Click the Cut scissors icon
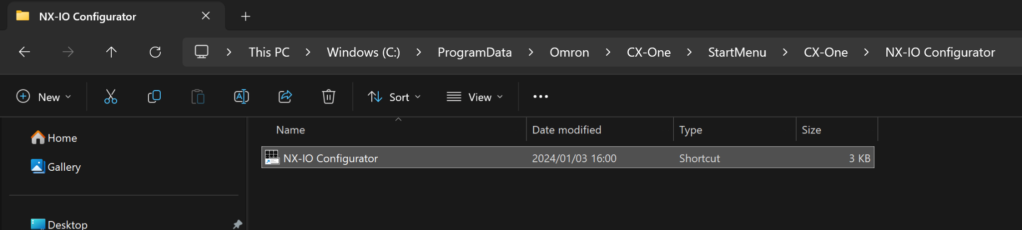This screenshot has height=230, width=1022. point(110,97)
